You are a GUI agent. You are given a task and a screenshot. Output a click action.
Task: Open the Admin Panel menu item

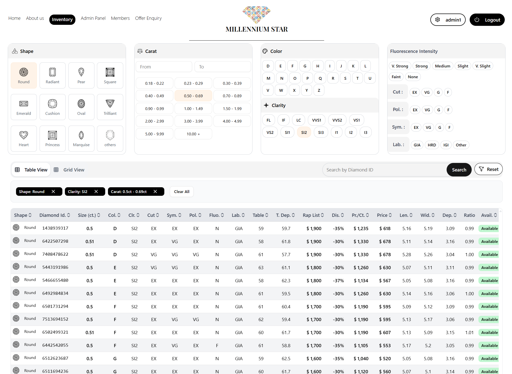click(x=93, y=18)
